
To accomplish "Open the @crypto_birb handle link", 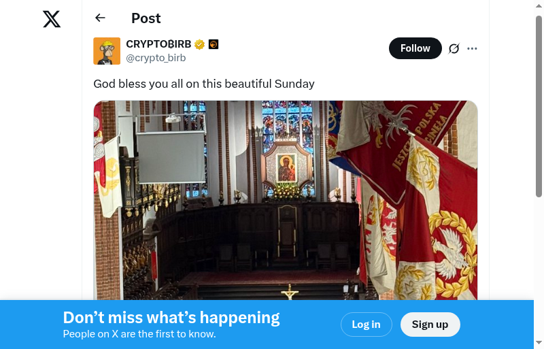I will 156,58.
